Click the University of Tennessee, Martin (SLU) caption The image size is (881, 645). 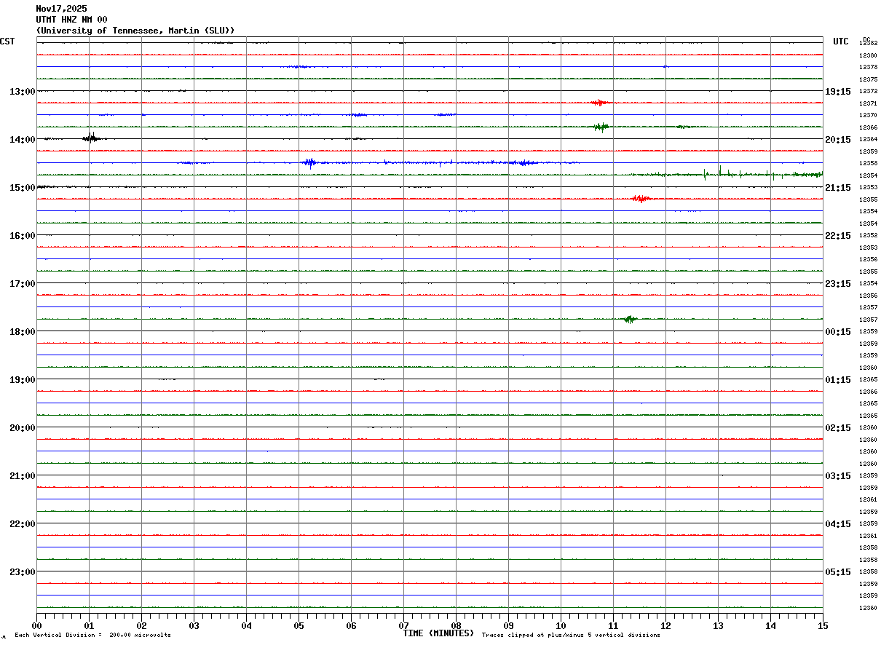(x=135, y=31)
